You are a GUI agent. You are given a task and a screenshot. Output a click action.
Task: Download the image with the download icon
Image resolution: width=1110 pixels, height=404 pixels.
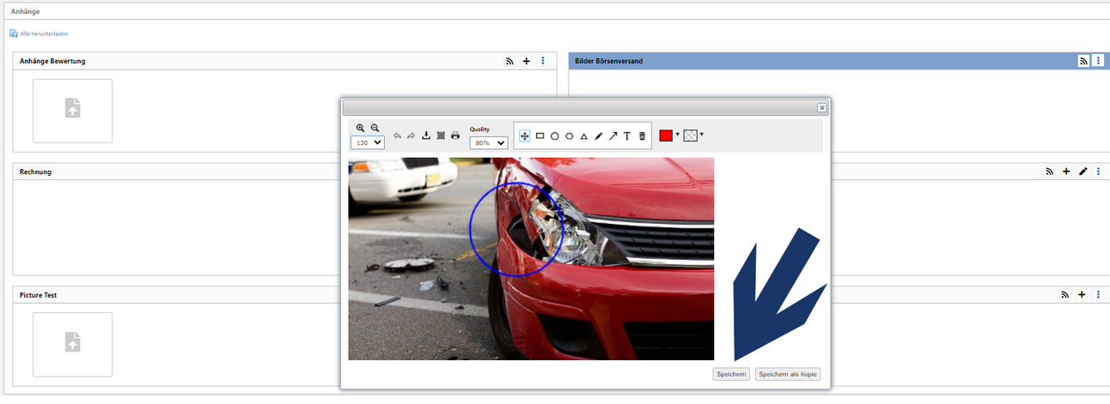coord(425,136)
